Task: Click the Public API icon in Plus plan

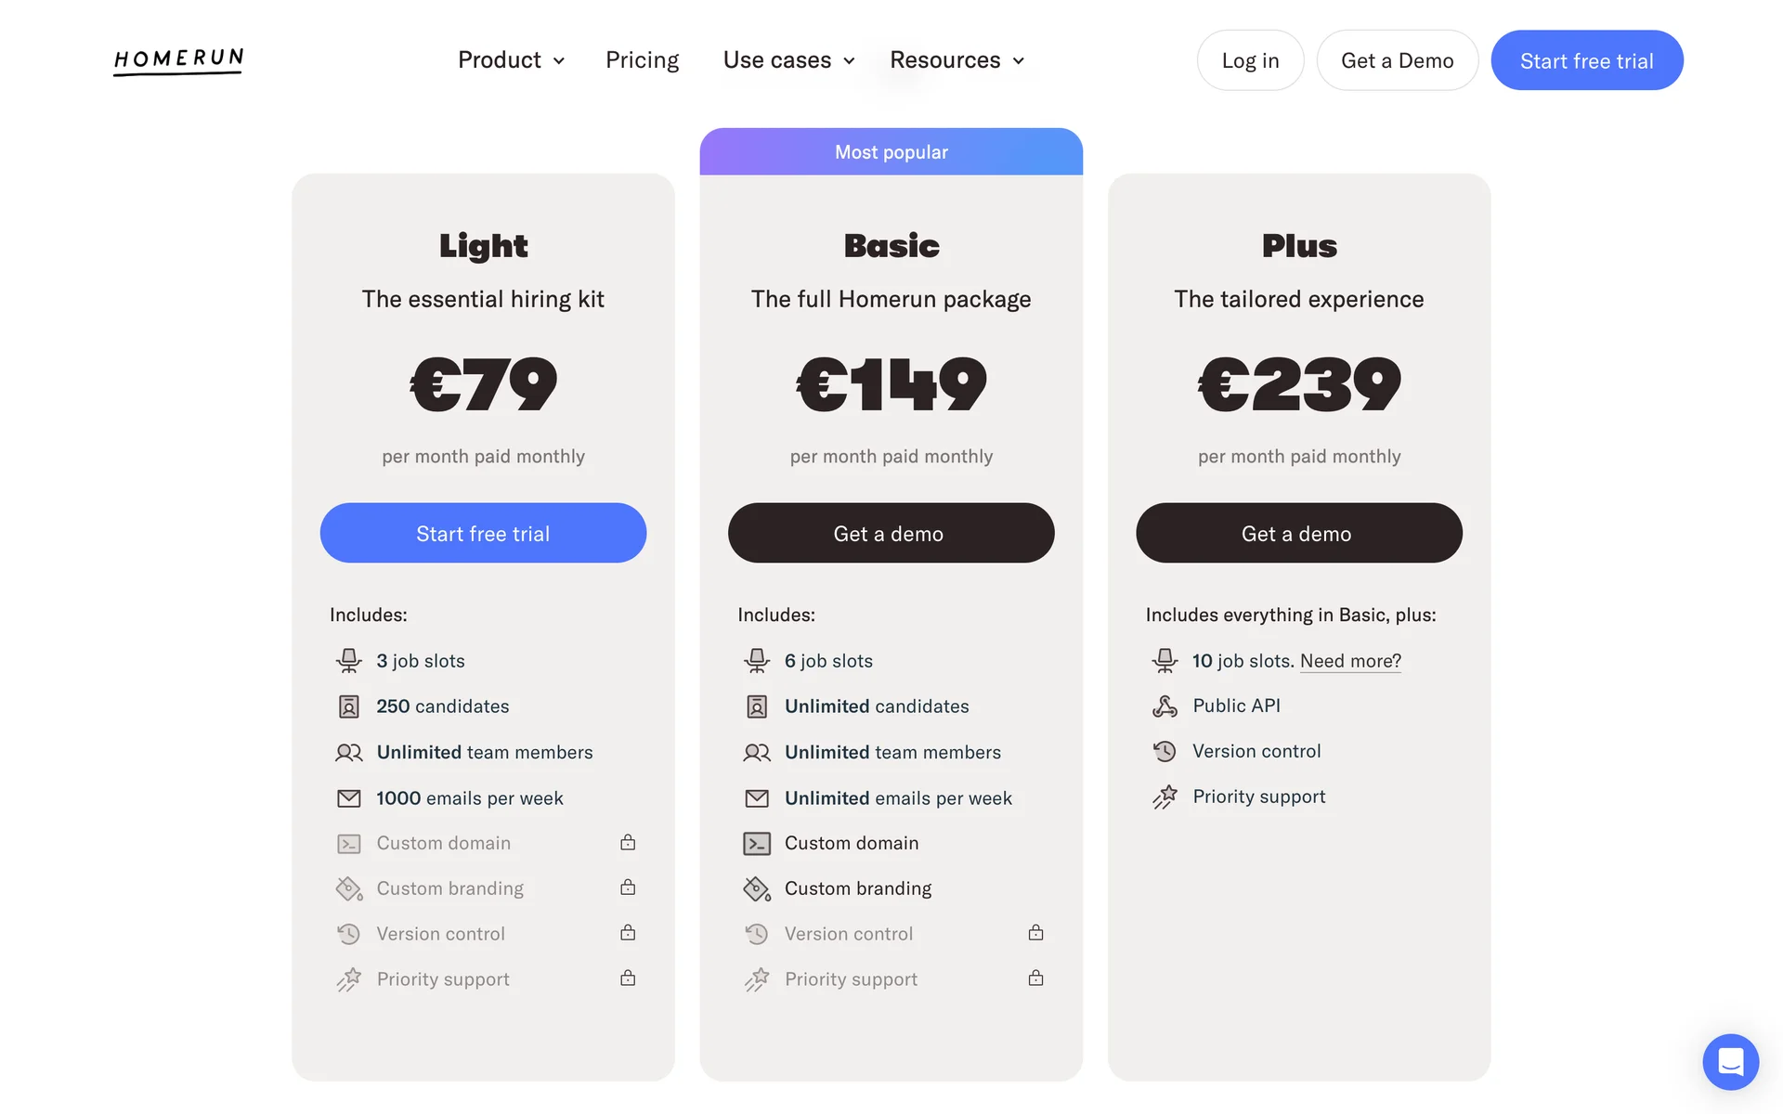Action: click(1165, 706)
